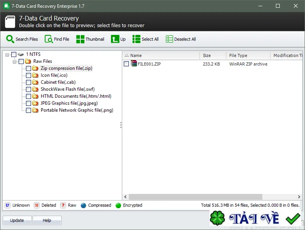Click the Update button
305x230 pixels.
pos(17,220)
